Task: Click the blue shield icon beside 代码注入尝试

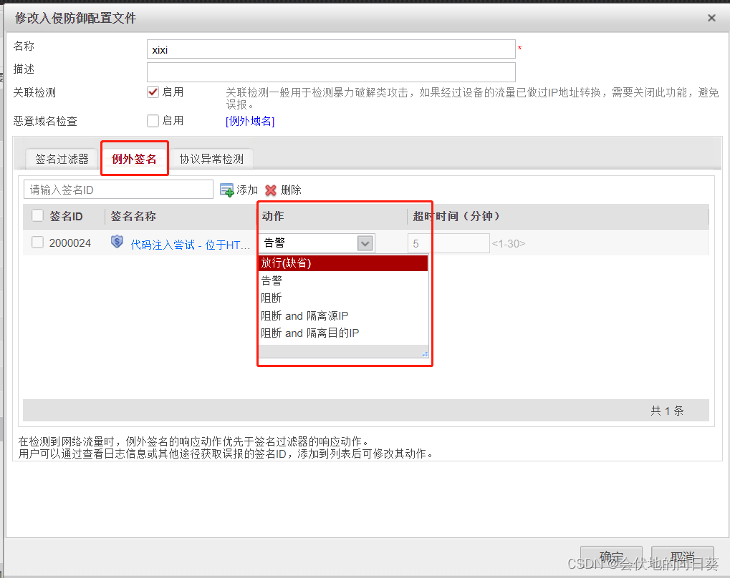Action: [117, 242]
